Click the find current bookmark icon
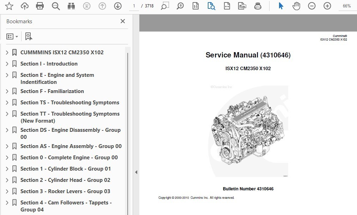This screenshot has width=357, height=215. click(x=29, y=36)
